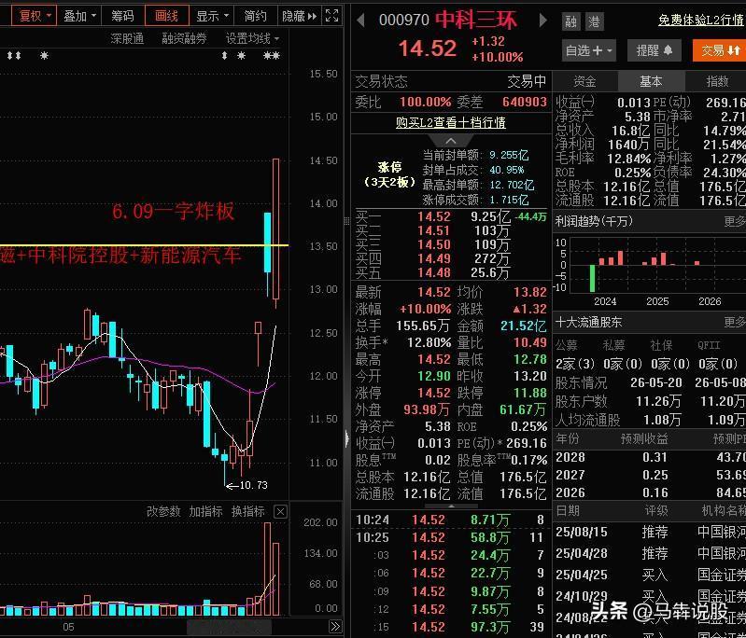
Task: Switch to the 指数 tab
Action: [x=716, y=81]
